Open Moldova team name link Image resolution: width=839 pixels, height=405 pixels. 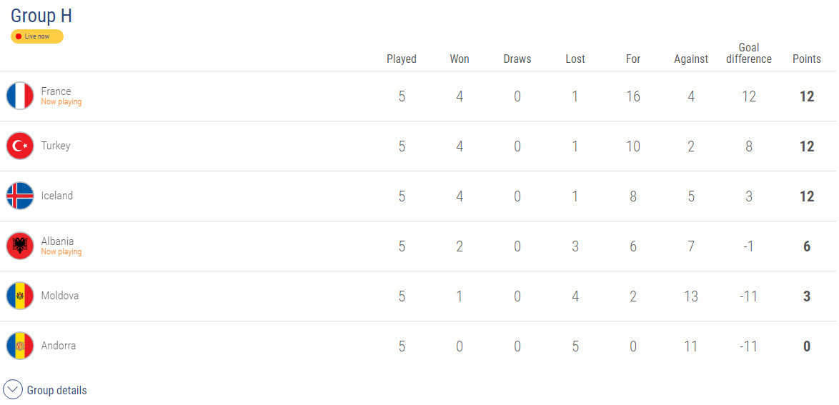point(60,296)
